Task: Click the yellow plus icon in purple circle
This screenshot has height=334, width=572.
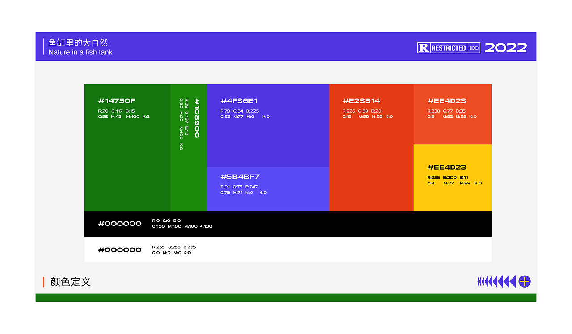Action: pyautogui.click(x=525, y=281)
